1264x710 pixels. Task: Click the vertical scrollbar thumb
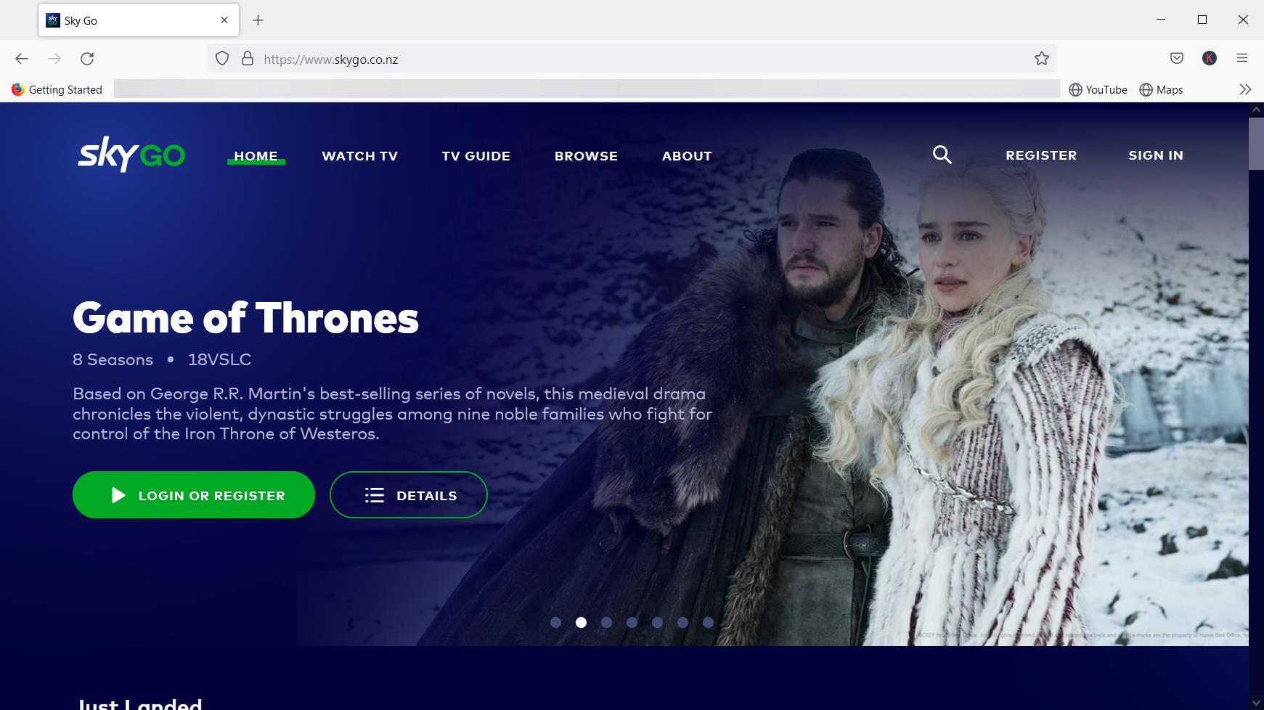[1256, 143]
